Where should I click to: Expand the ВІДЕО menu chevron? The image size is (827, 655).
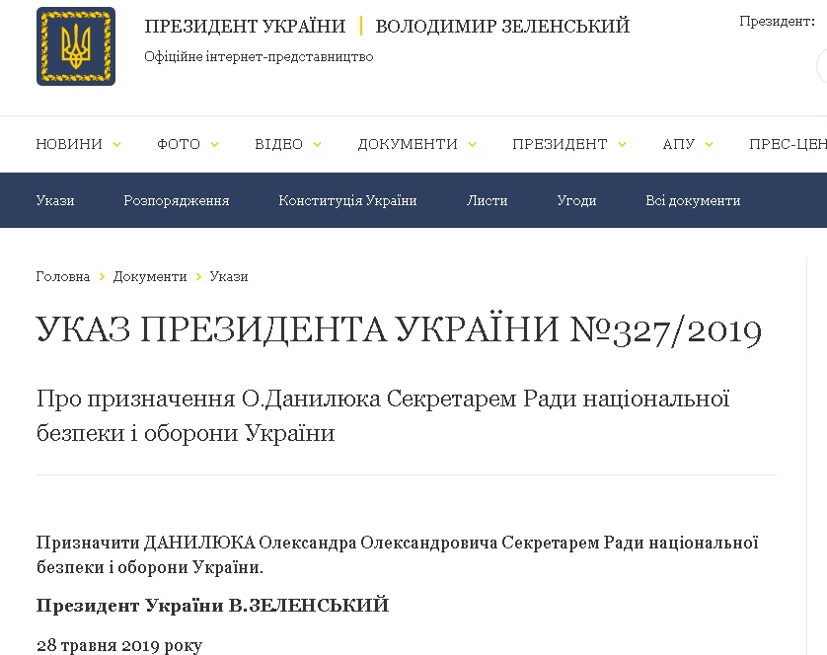click(x=318, y=145)
